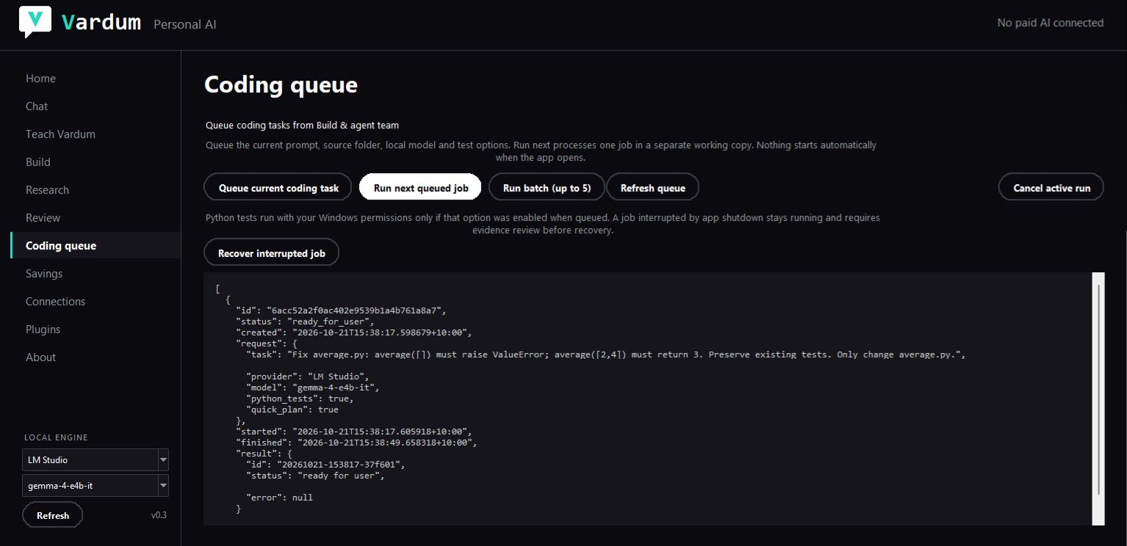The height and width of the screenshot is (546, 1127).
Task: Click Recover interrupted job button
Action: click(x=272, y=254)
